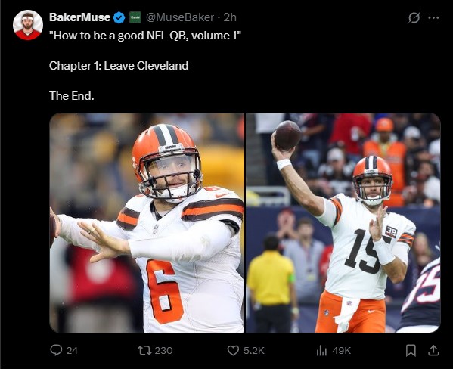The image size is (453, 369).
Task: Open the 2h timestamp link
Action: pyautogui.click(x=230, y=17)
